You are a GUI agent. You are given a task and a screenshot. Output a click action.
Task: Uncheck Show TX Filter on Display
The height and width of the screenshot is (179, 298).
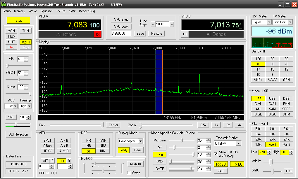pyautogui.click(x=216, y=154)
